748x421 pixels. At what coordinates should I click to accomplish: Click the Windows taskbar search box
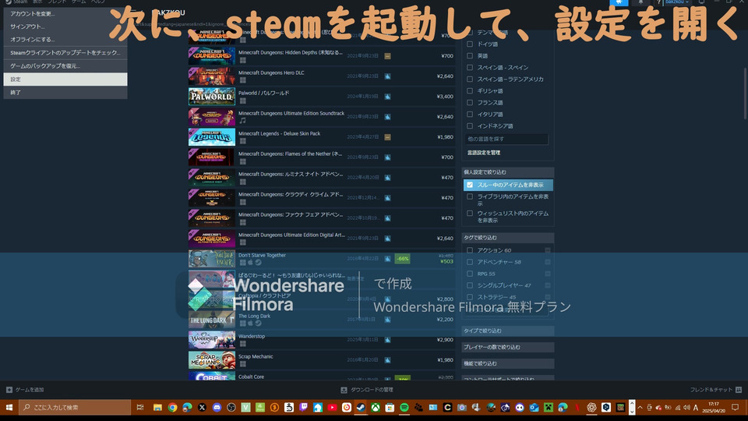[x=75, y=407]
